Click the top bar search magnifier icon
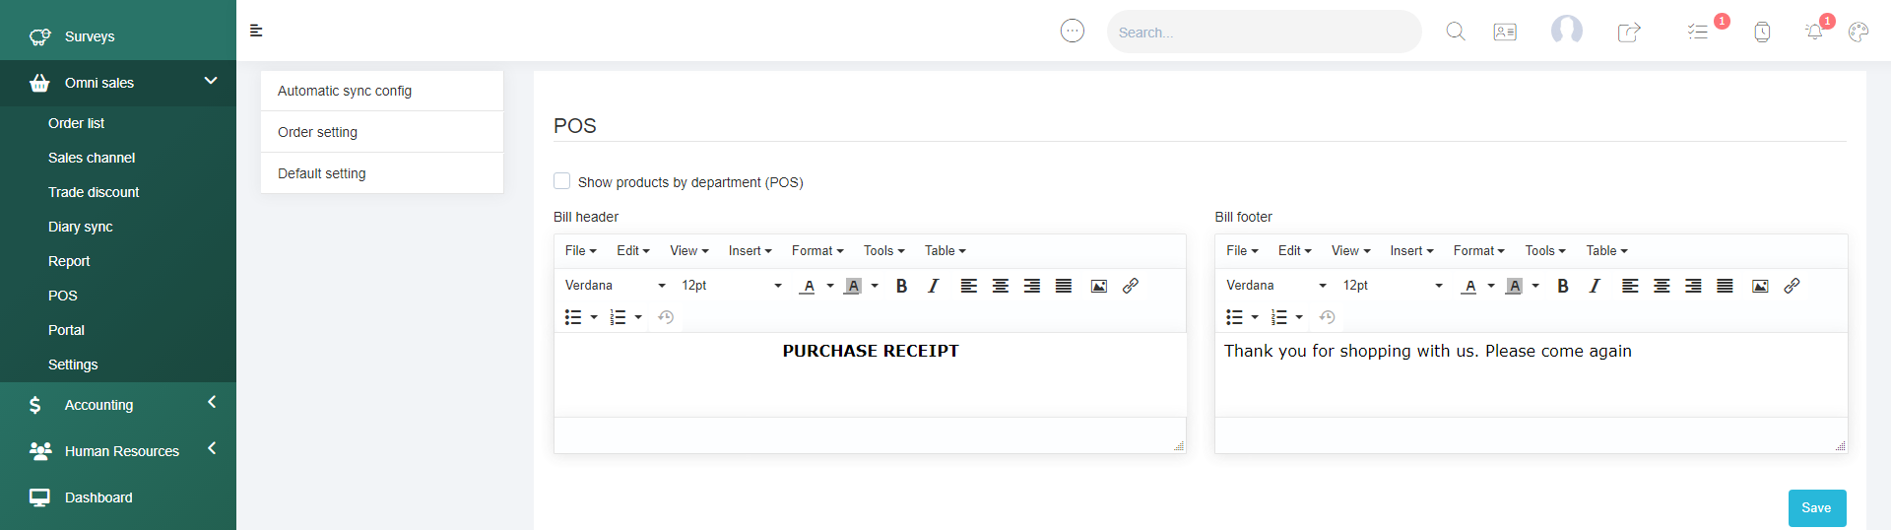The width and height of the screenshot is (1891, 530). [x=1455, y=32]
